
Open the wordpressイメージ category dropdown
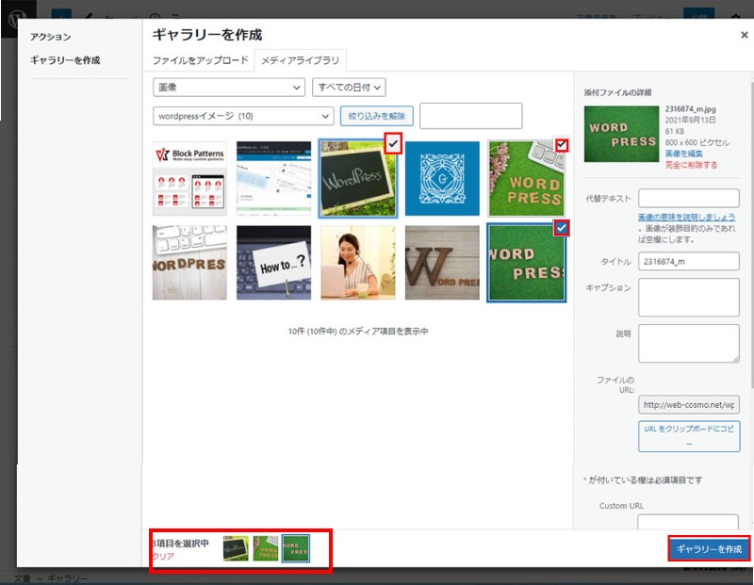[x=243, y=116]
